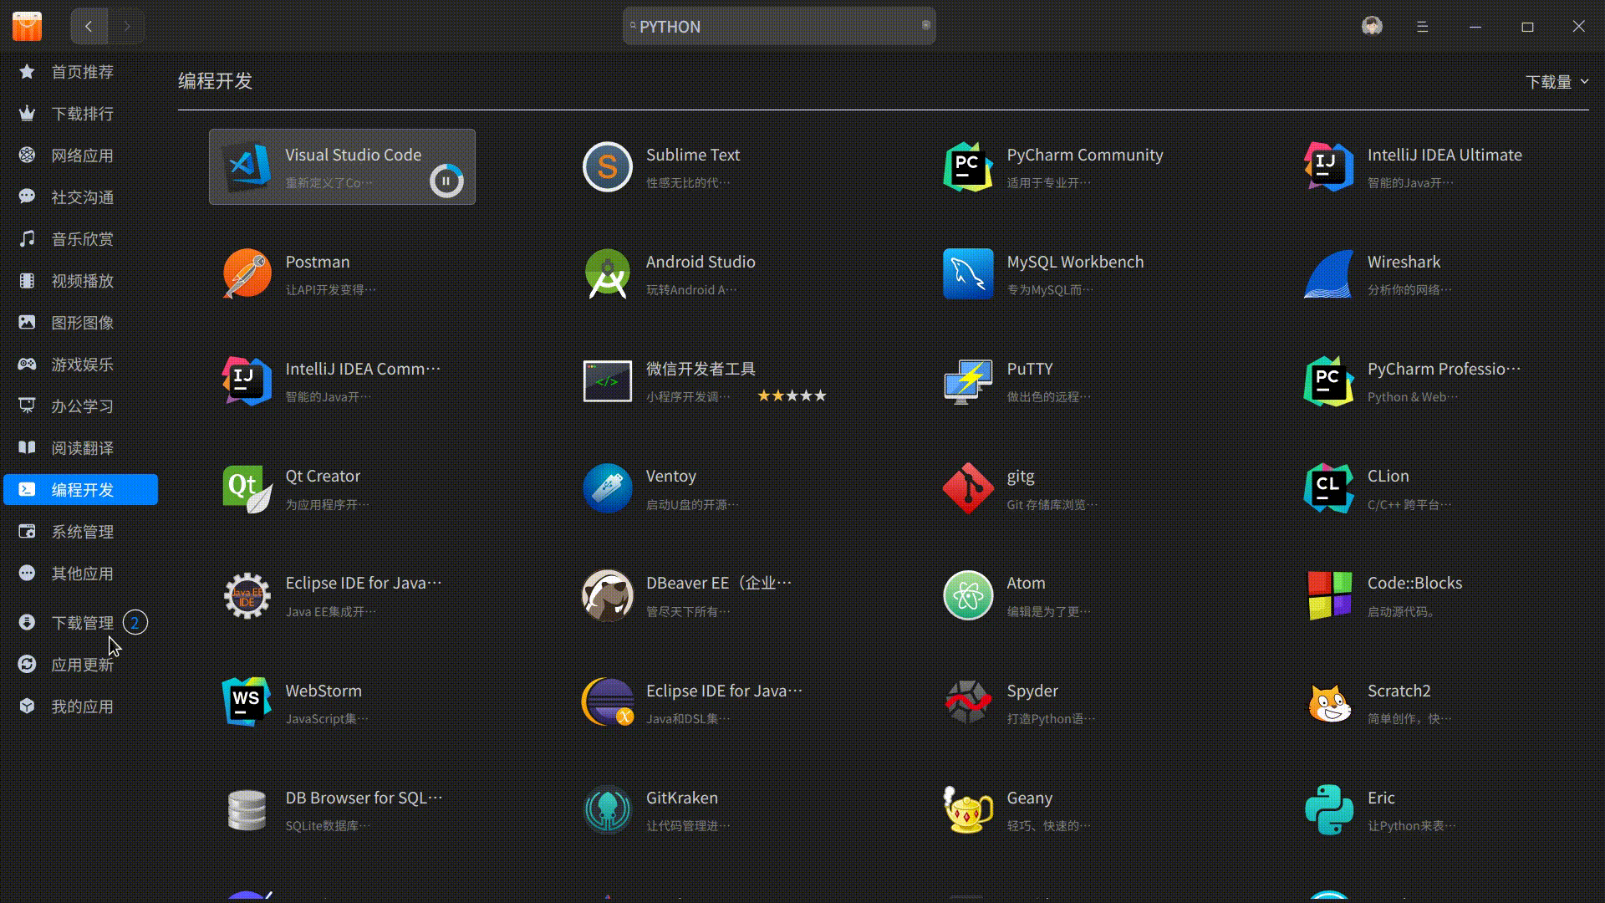
Task: Rate 微信开发者工具 with the stars
Action: coord(792,396)
